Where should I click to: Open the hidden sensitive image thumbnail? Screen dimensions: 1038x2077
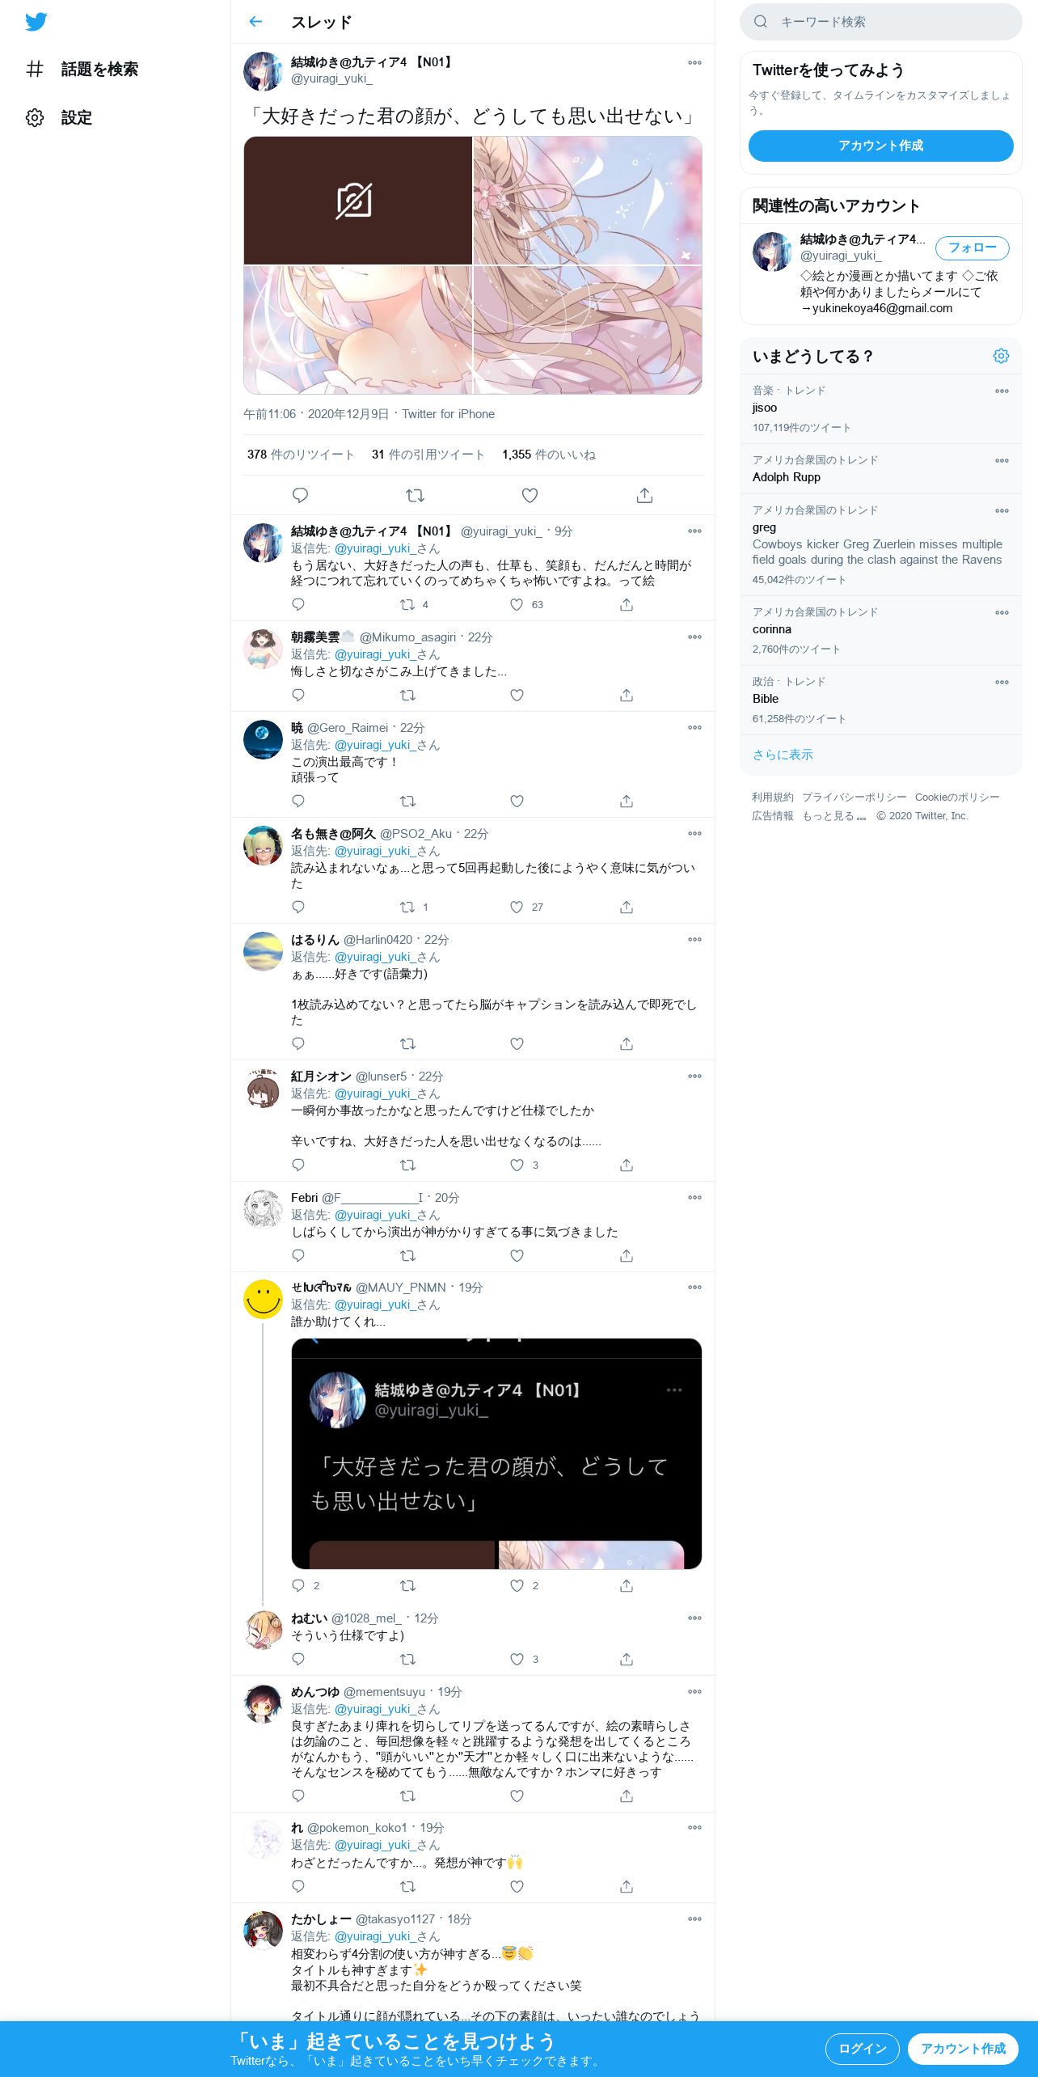click(x=357, y=201)
